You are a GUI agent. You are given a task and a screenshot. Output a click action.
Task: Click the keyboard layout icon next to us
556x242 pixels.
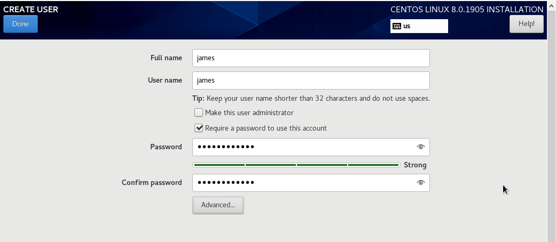(x=397, y=26)
